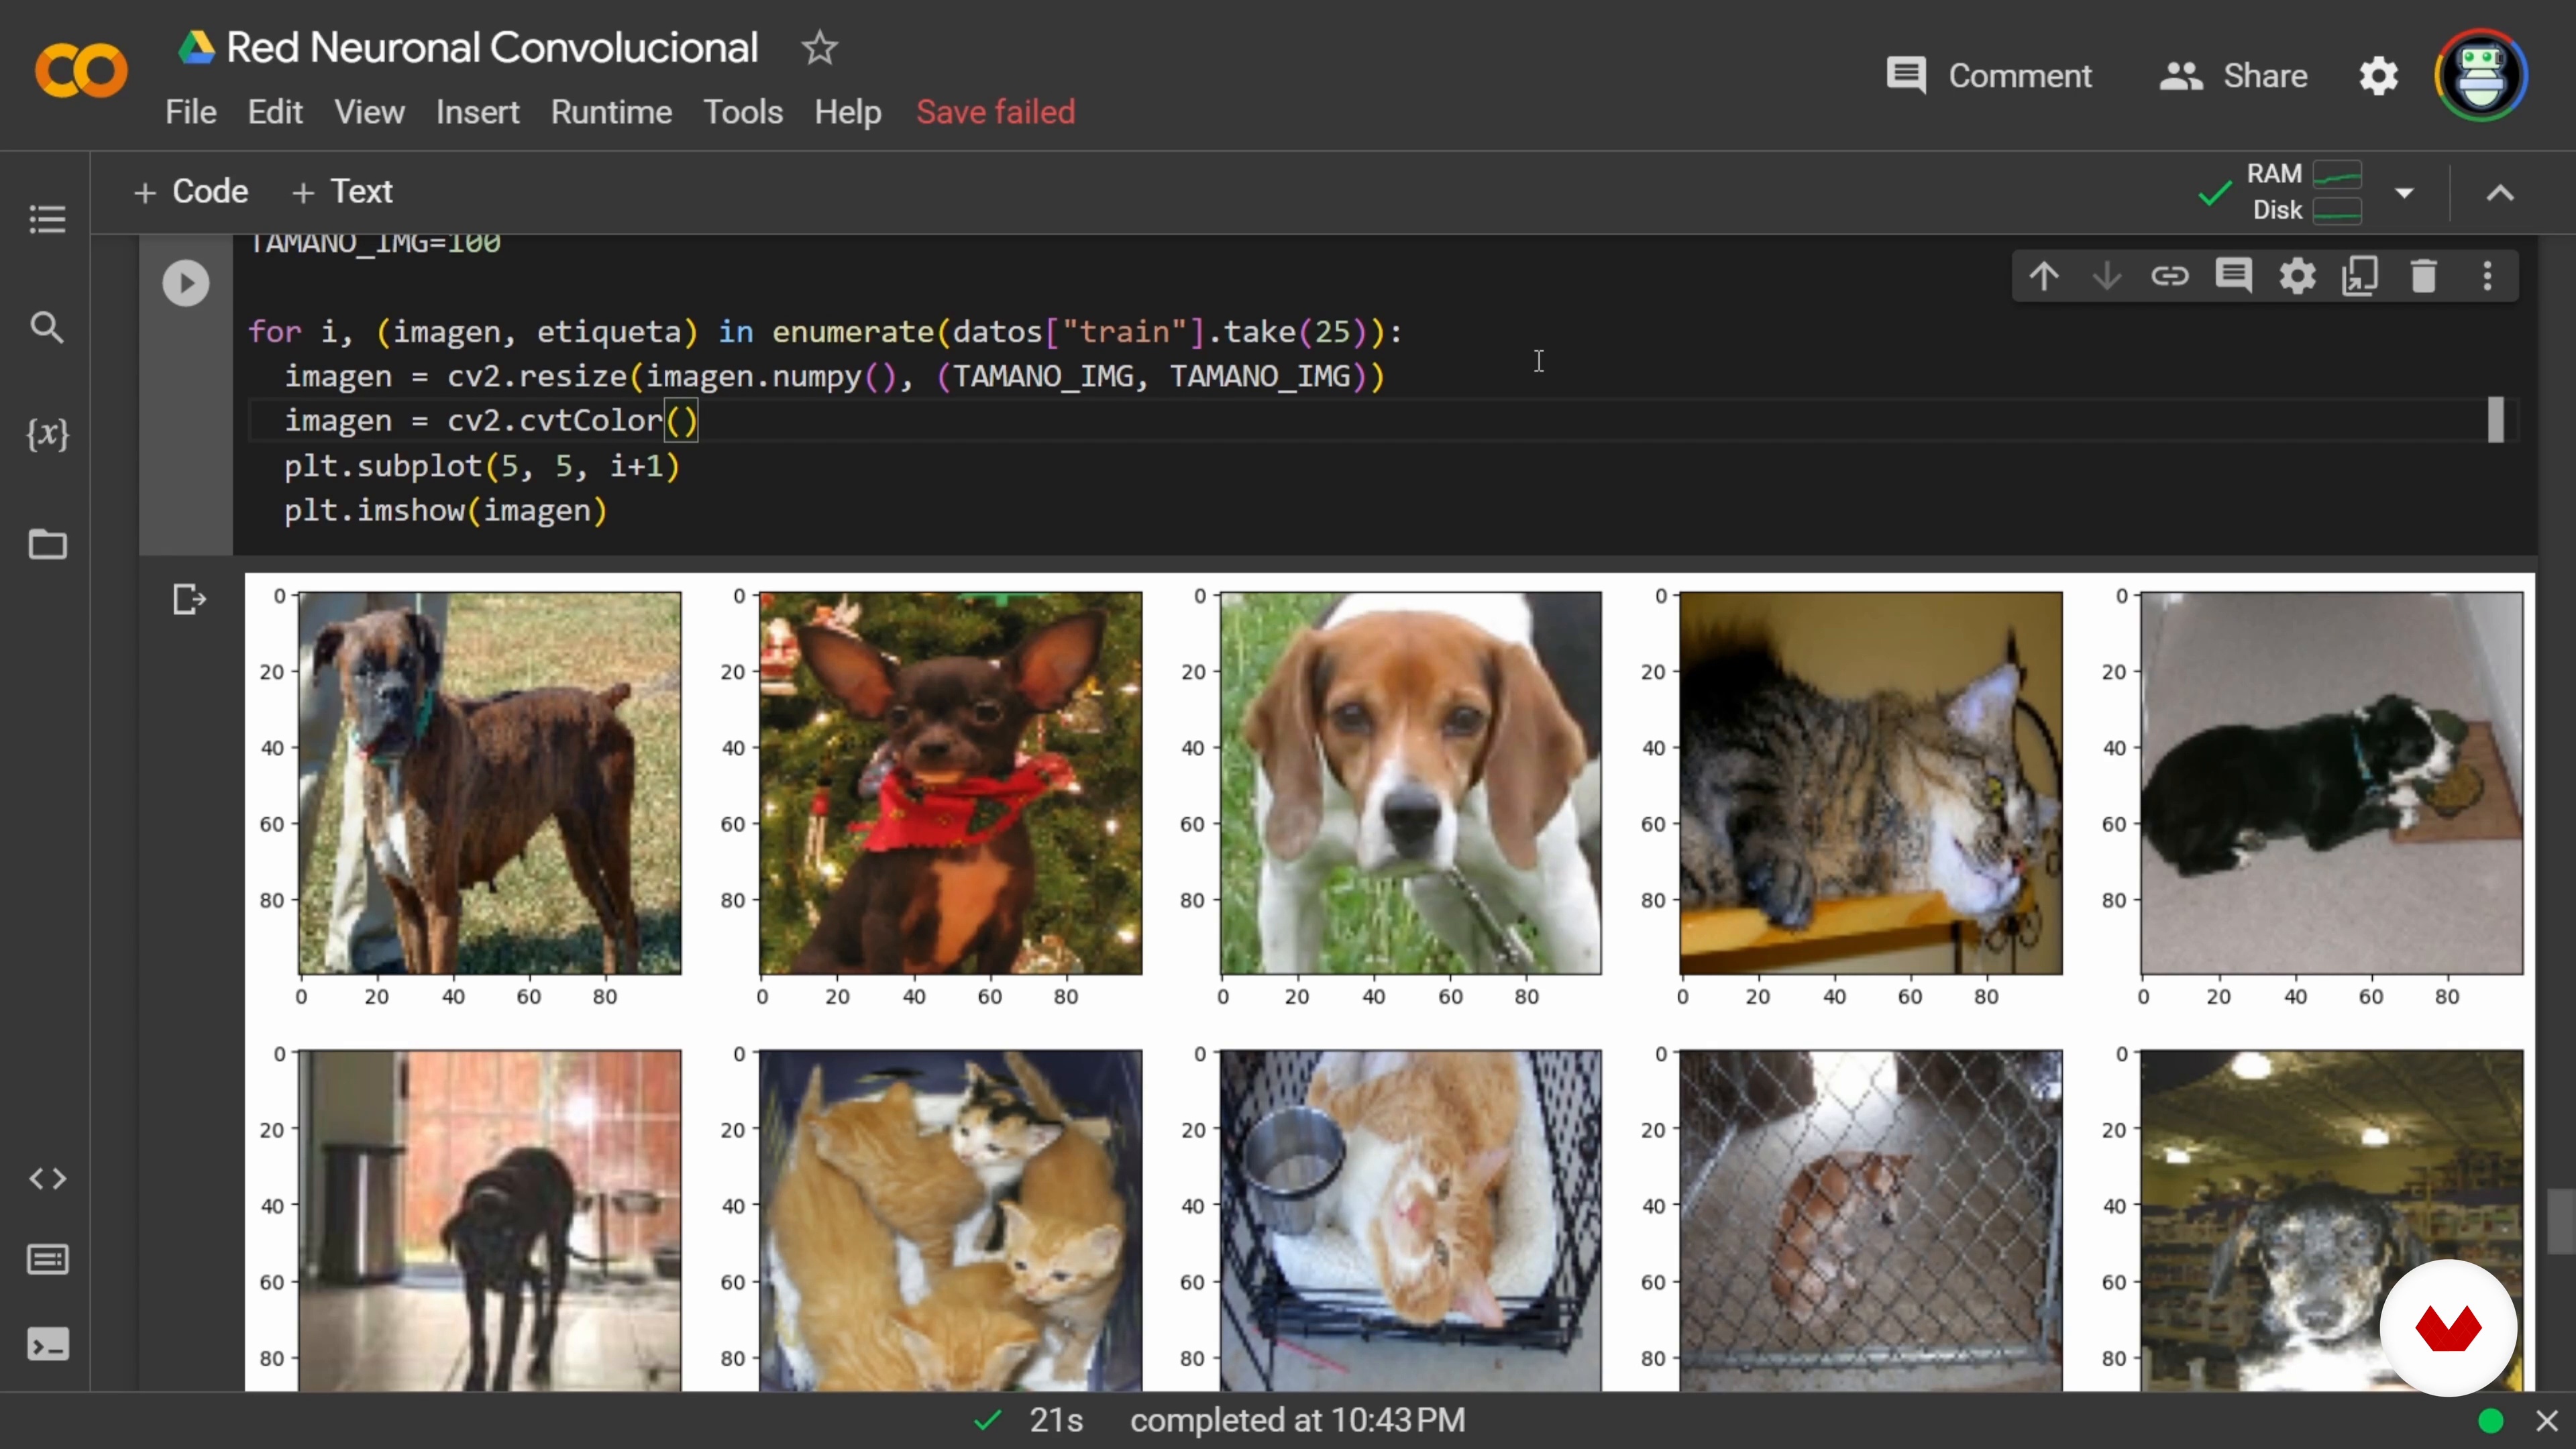2576x1449 pixels.
Task: Click the '21s' execution time text
Action: (1056, 1421)
